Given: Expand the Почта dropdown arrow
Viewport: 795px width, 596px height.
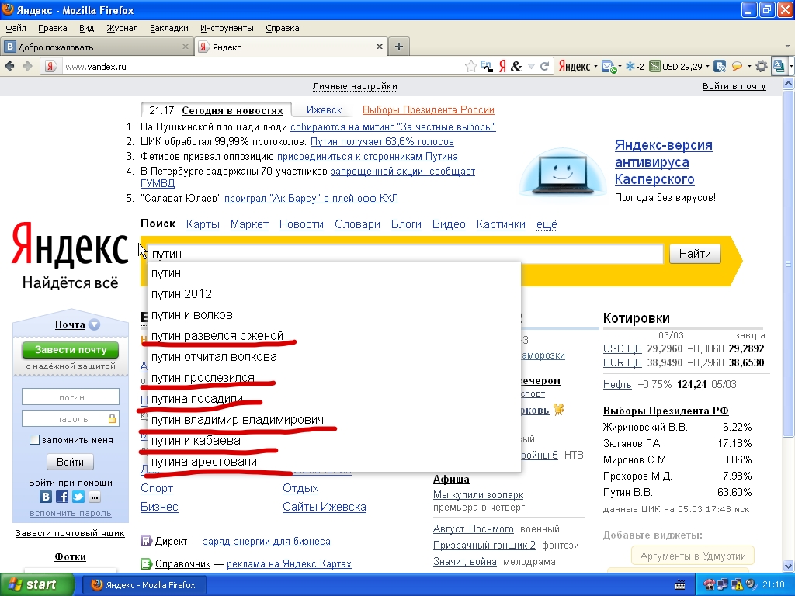Looking at the screenshot, I should 94,325.
